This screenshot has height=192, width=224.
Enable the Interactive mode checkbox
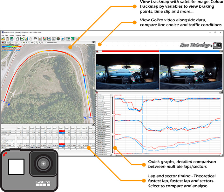tap(46, 42)
